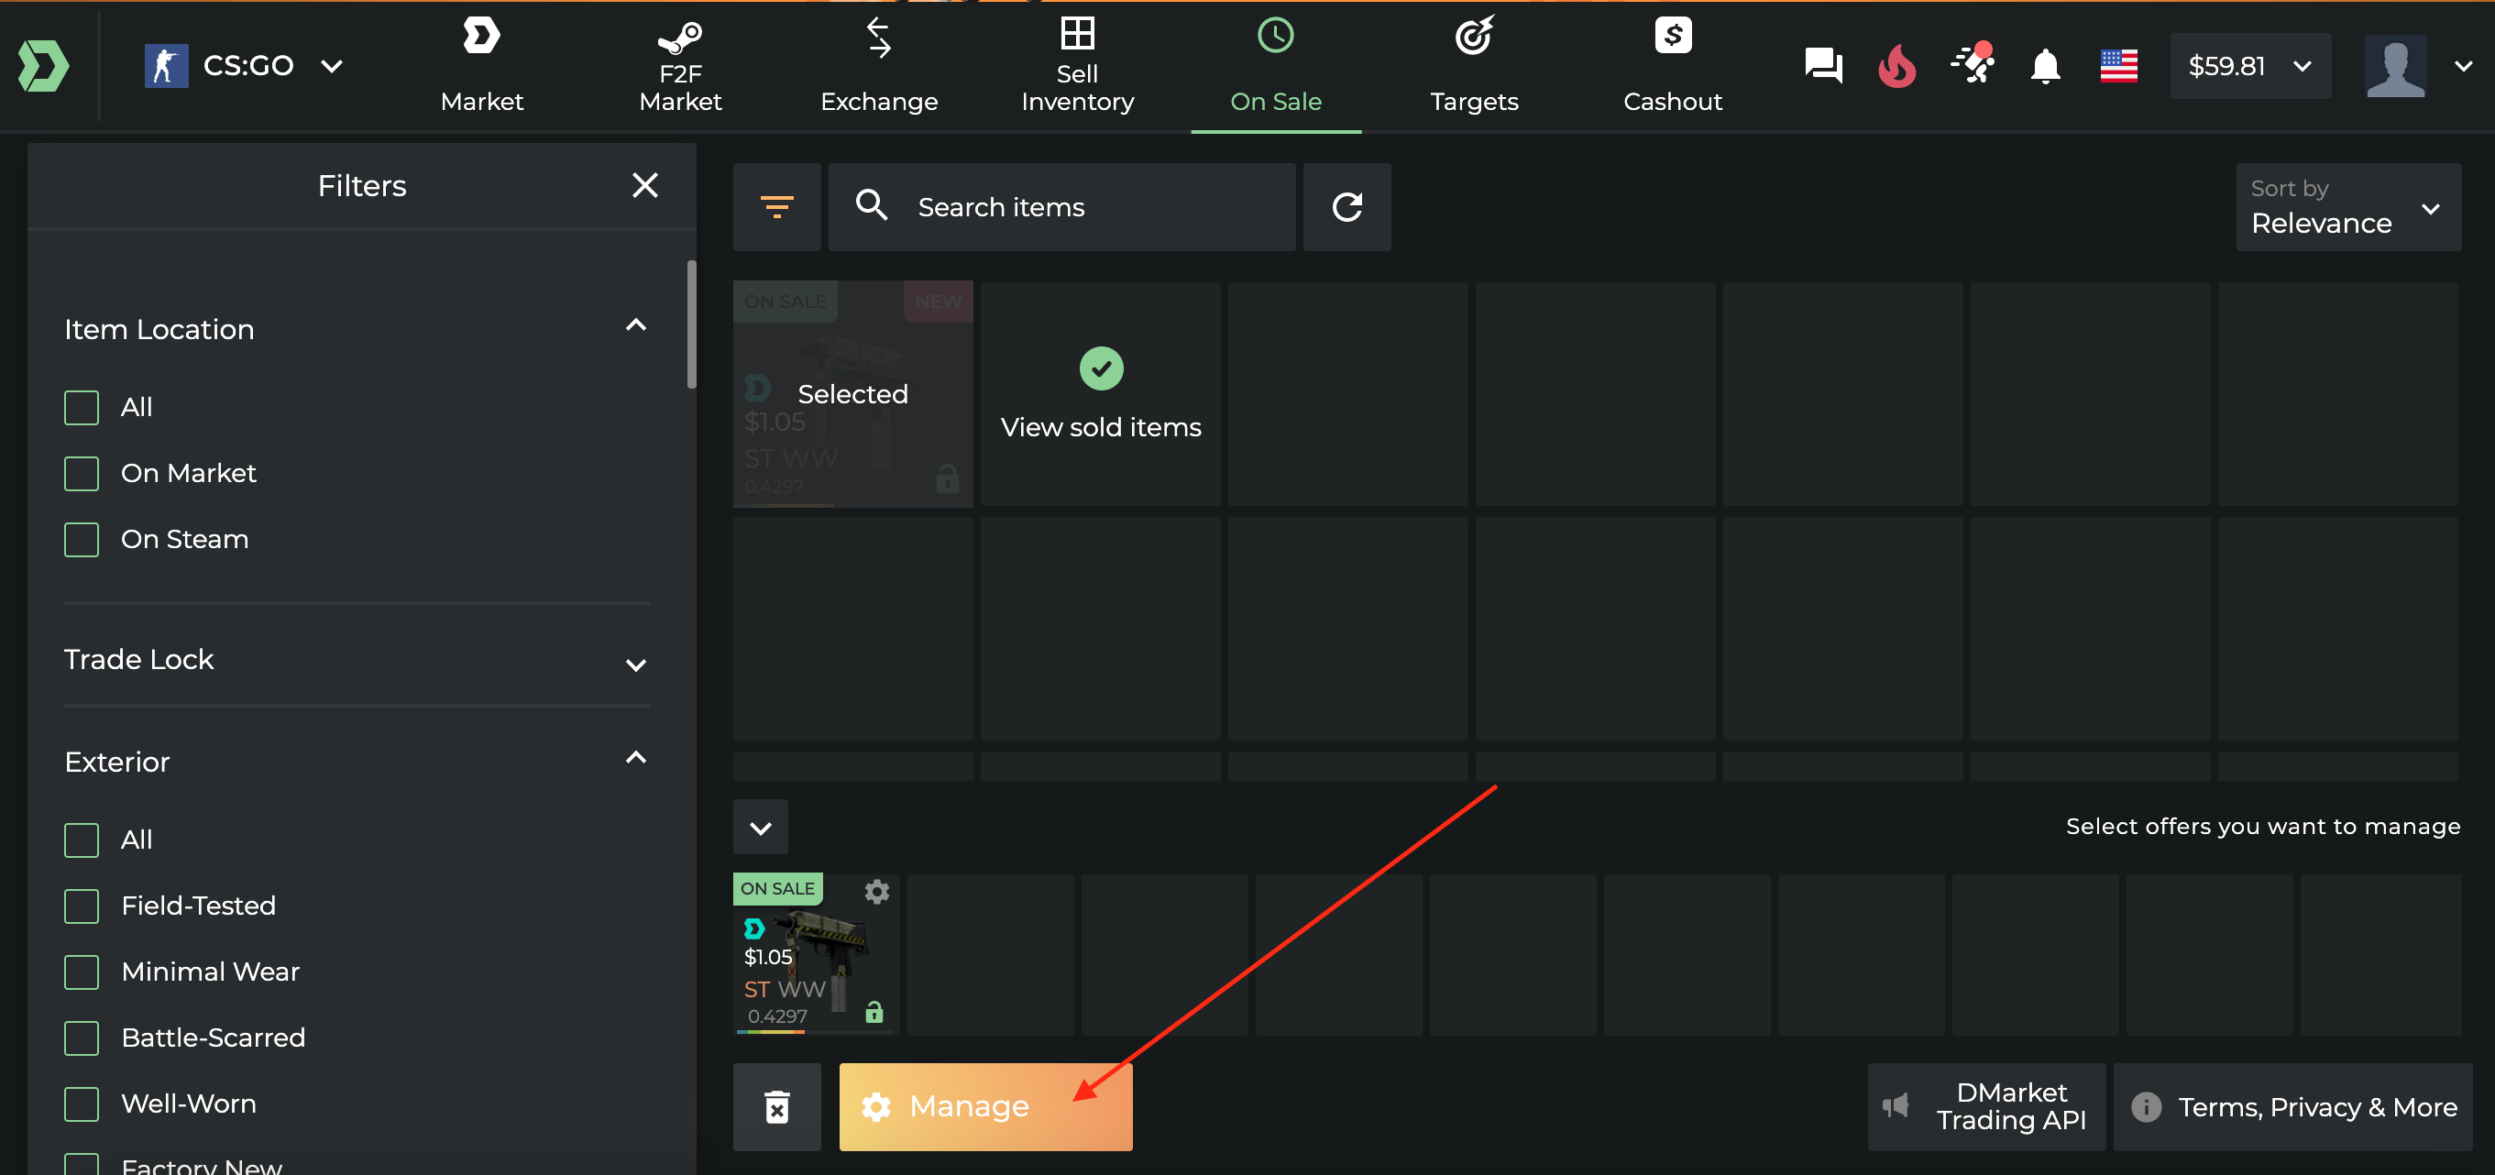Collapse the selected offers tray chevron

click(x=760, y=828)
